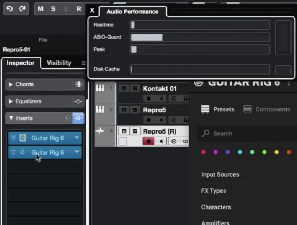Open editor of first Guitar Rig 6 insert
297x225 pixels.
[23, 138]
